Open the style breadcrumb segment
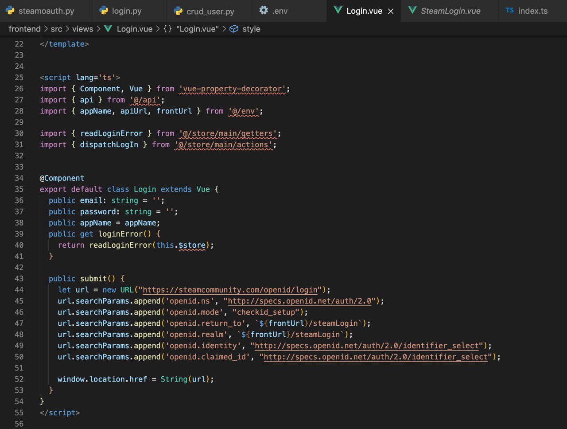 tap(251, 29)
